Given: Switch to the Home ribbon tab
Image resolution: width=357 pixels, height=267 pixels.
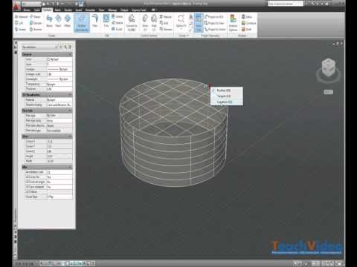Looking at the screenshot, I should (27, 10).
